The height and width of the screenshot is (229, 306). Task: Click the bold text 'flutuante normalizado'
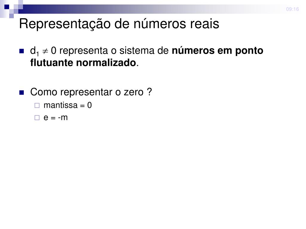pos(83,63)
